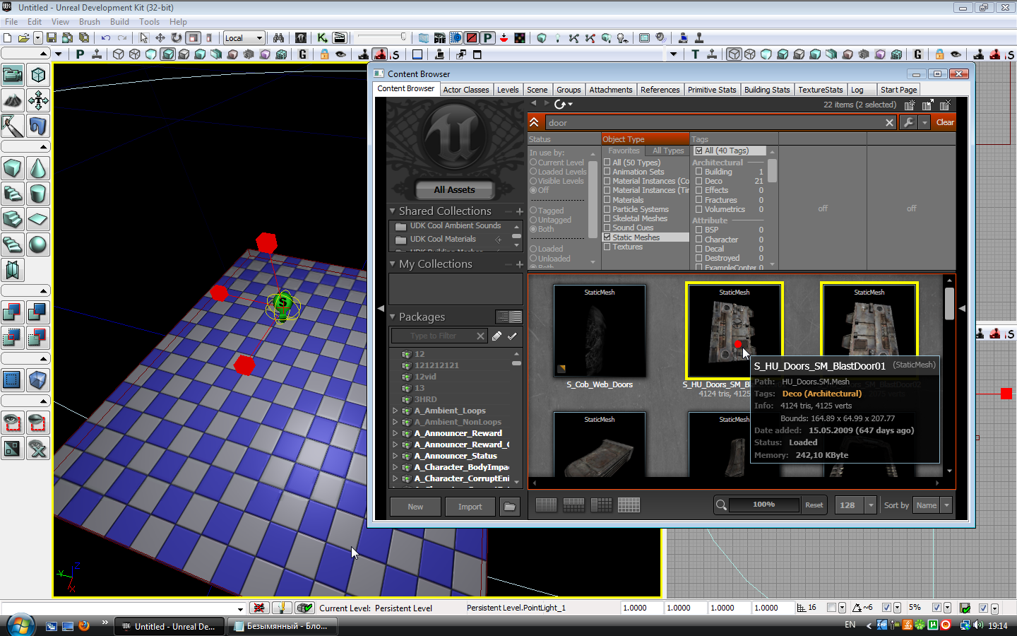Click the Cylinder brush builder
This screenshot has height=636, width=1017.
pos(38,194)
